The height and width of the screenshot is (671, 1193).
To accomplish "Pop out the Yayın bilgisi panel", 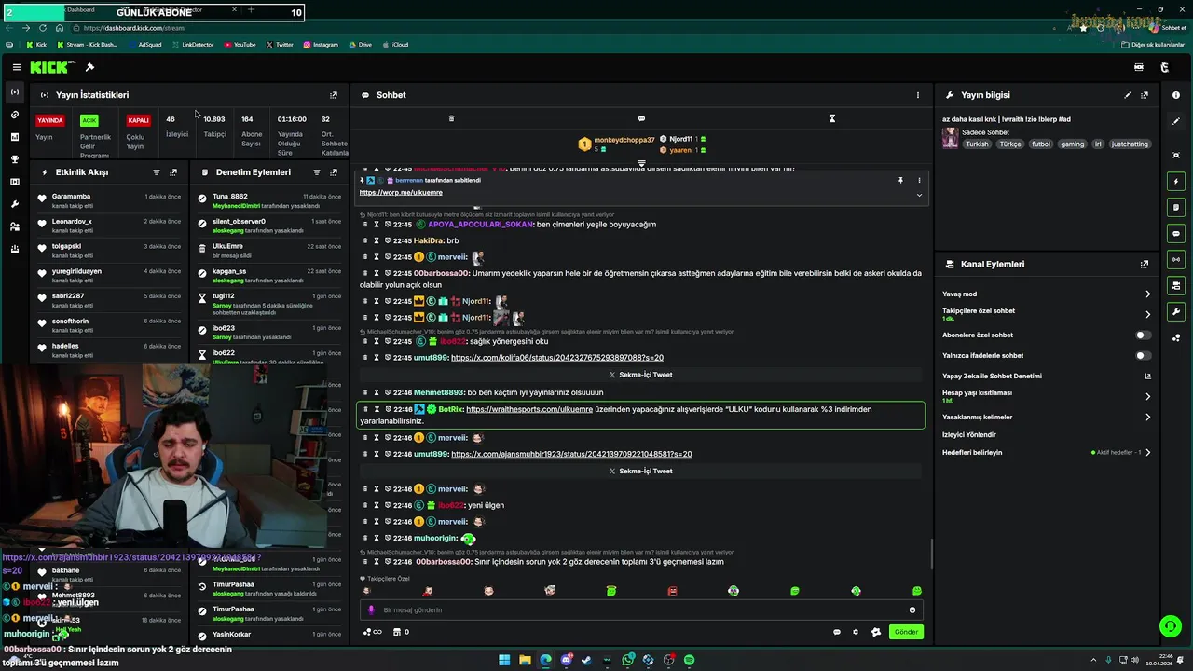I will click(x=1145, y=95).
